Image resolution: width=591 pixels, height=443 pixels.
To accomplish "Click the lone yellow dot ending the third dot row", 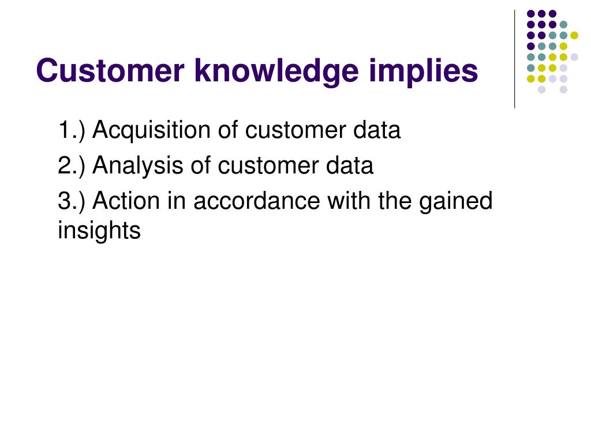I will (x=574, y=35).
